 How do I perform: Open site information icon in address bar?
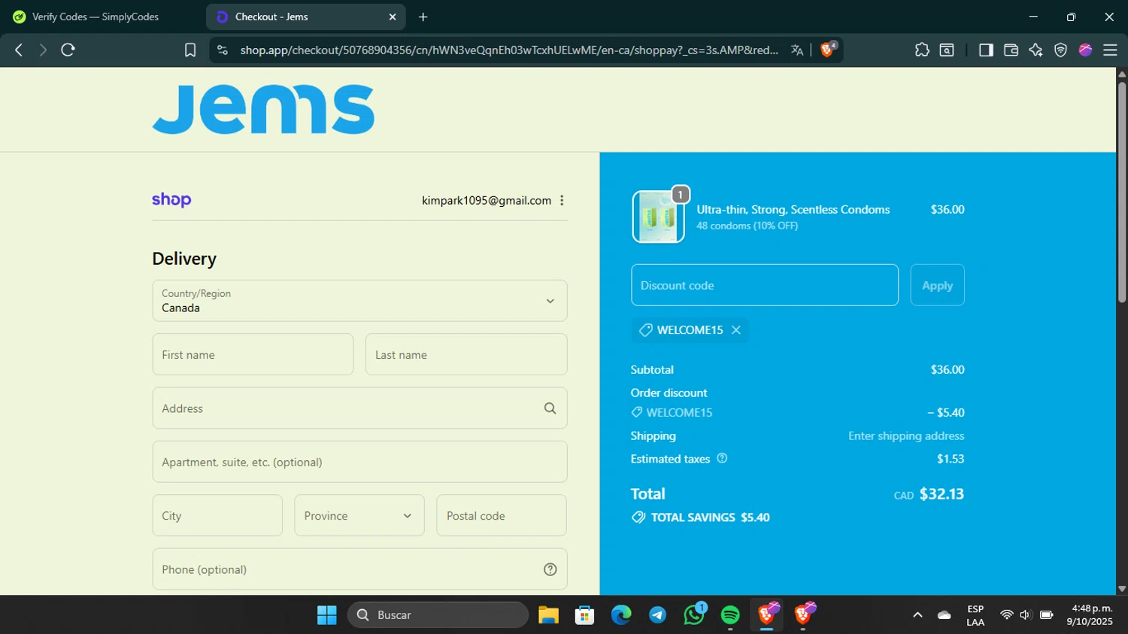222,50
